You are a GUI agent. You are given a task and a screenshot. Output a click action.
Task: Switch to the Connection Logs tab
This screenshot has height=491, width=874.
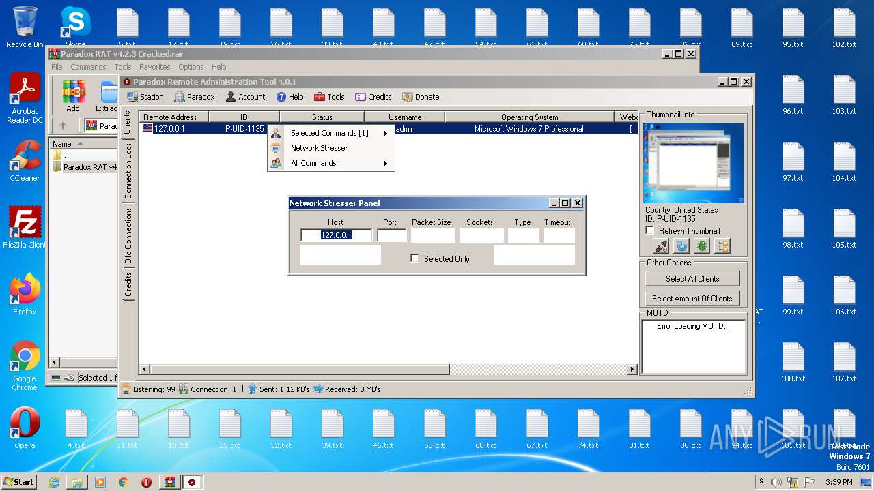pos(128,170)
